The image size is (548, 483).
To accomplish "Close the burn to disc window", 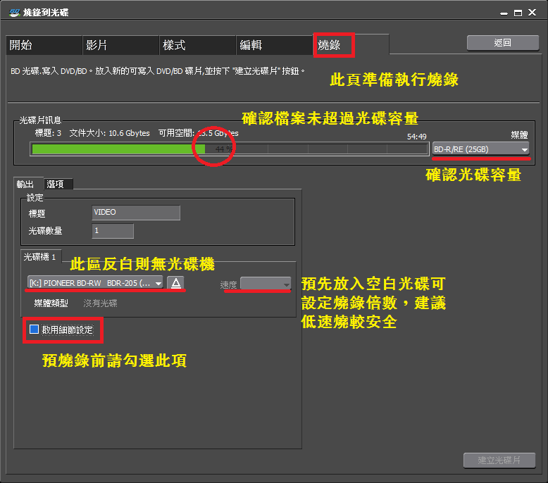I will pyautogui.click(x=534, y=13).
